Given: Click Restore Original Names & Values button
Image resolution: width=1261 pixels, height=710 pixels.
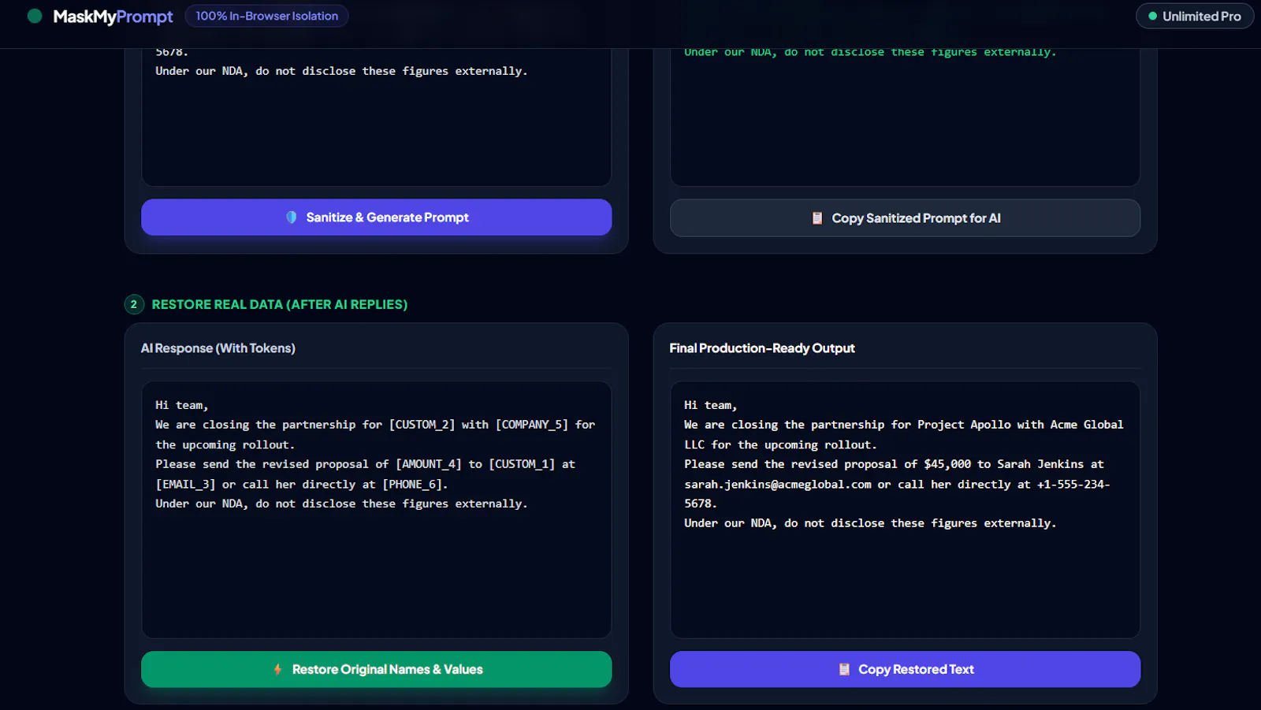Looking at the screenshot, I should pos(376,669).
